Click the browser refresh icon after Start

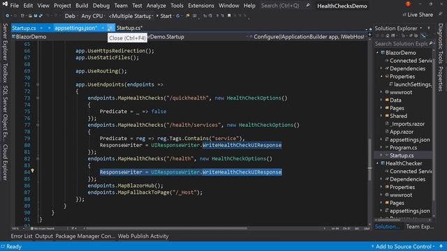point(178,16)
